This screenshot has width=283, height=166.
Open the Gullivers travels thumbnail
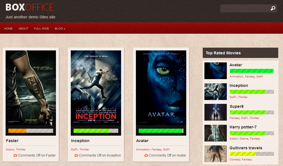[x=216, y=154]
